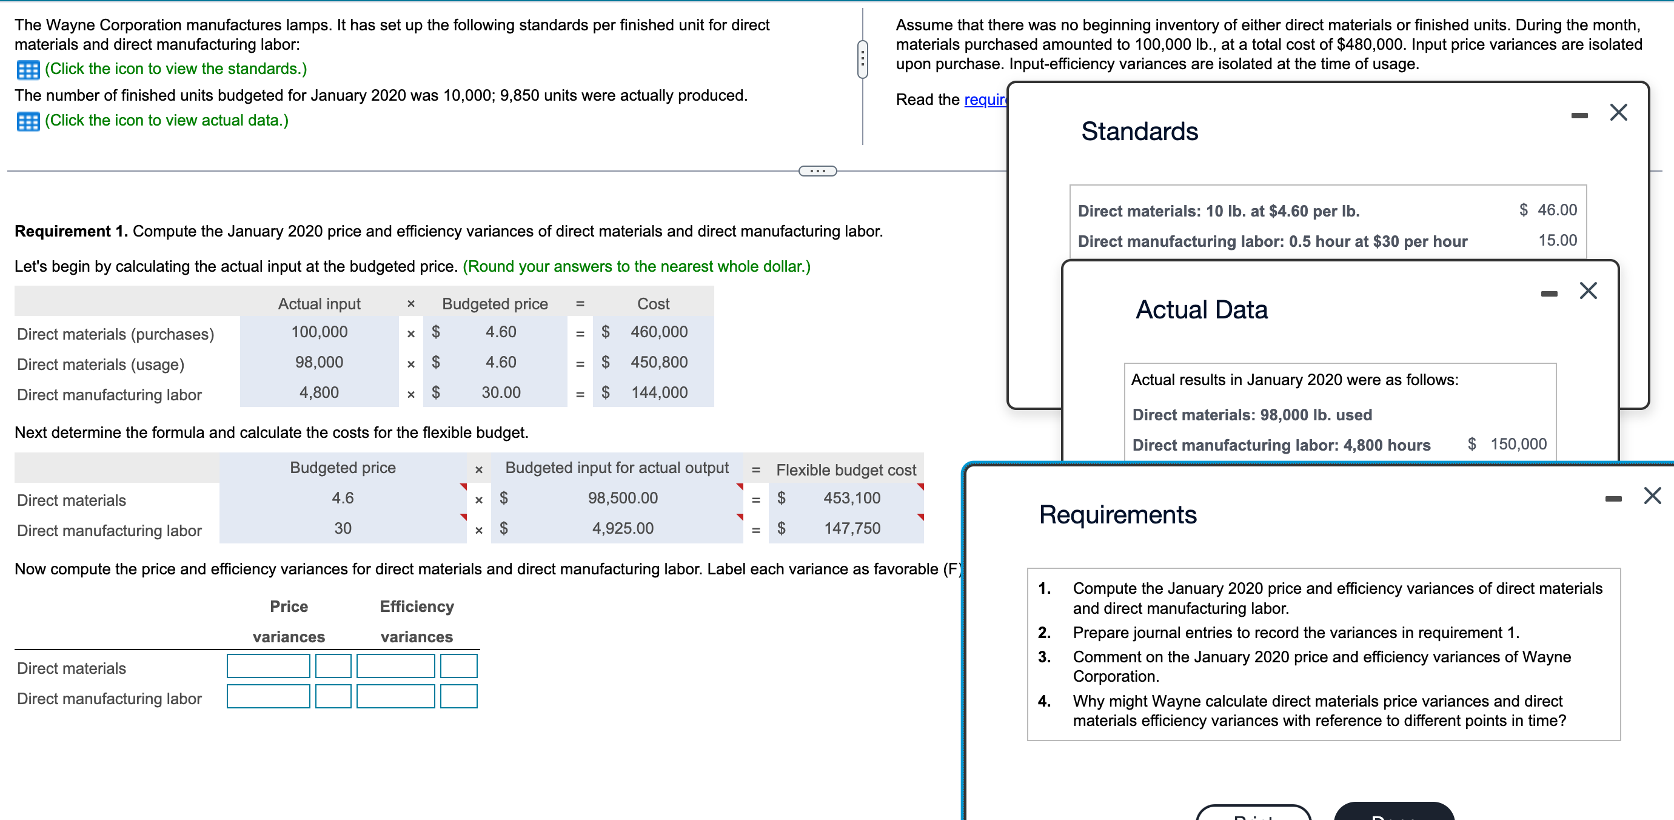Select Direct materials price variance F/U label box
The height and width of the screenshot is (820, 1674).
point(333,666)
